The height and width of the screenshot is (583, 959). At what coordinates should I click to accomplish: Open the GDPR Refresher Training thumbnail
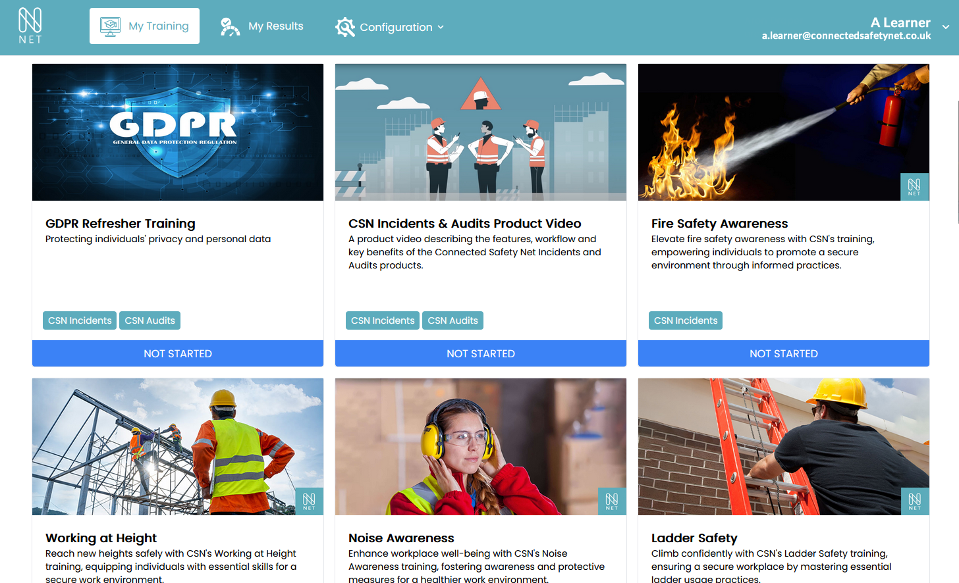pyautogui.click(x=178, y=132)
